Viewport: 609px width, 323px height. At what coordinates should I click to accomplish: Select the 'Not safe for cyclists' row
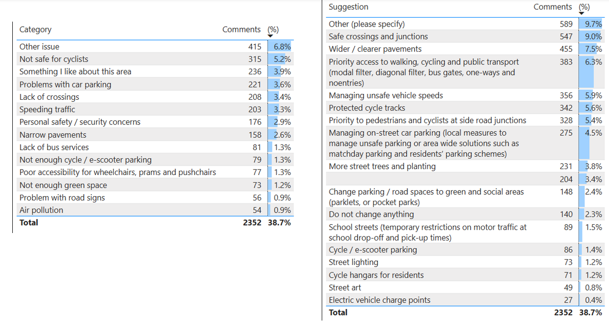[54, 59]
